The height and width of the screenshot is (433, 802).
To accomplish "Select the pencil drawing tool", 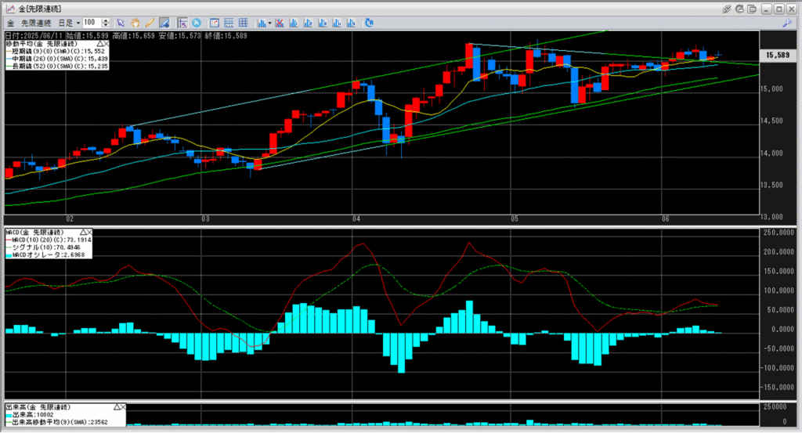I will (149, 23).
